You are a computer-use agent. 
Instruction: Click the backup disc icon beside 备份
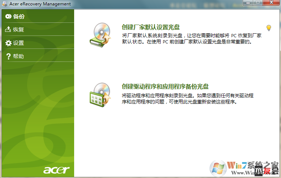[8, 17]
